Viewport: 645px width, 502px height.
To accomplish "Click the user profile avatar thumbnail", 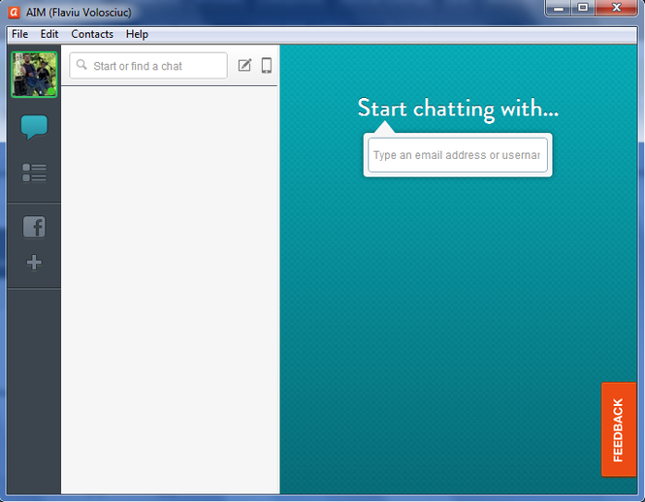I will point(34,75).
